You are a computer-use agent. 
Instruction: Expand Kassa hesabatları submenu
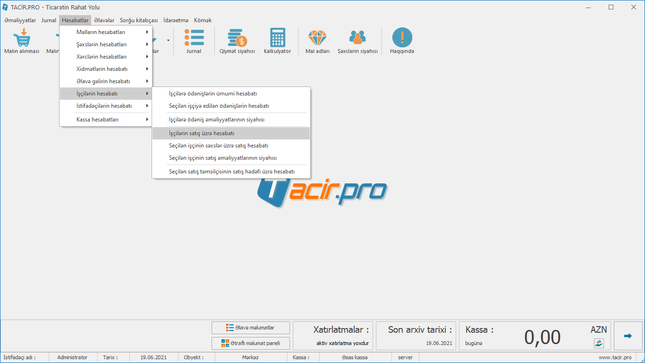(x=106, y=120)
